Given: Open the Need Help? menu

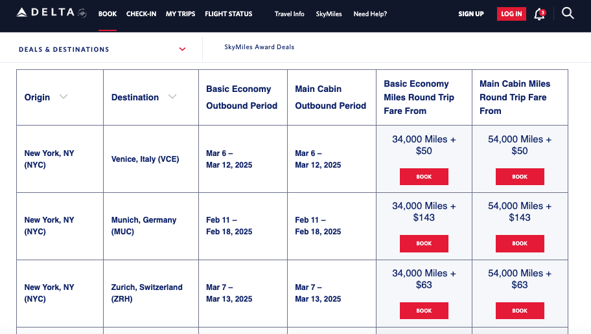Looking at the screenshot, I should point(370,14).
